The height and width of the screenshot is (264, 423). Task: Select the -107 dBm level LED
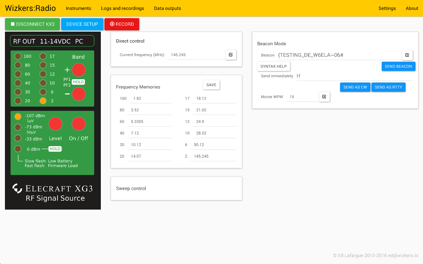click(x=18, y=116)
